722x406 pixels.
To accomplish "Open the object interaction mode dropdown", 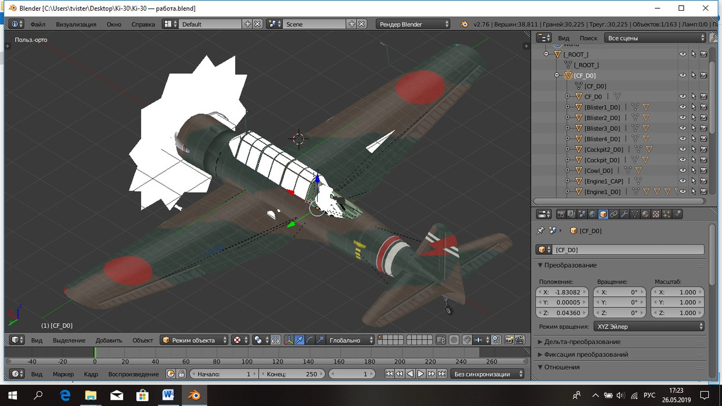I will coord(195,340).
